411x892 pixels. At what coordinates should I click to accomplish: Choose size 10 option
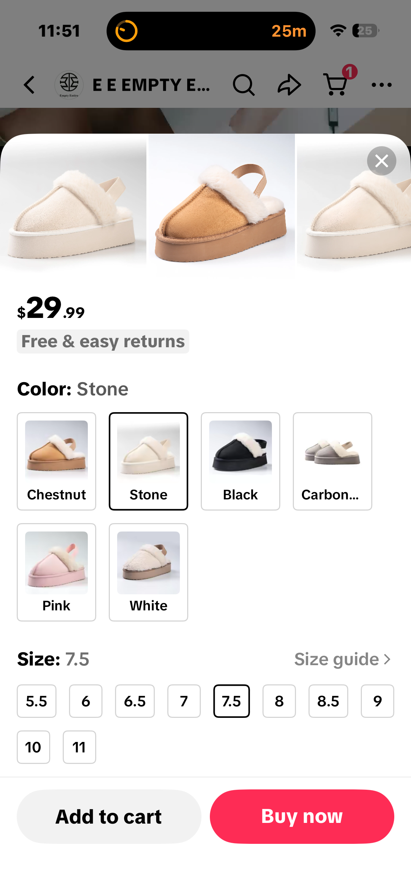pyautogui.click(x=33, y=747)
